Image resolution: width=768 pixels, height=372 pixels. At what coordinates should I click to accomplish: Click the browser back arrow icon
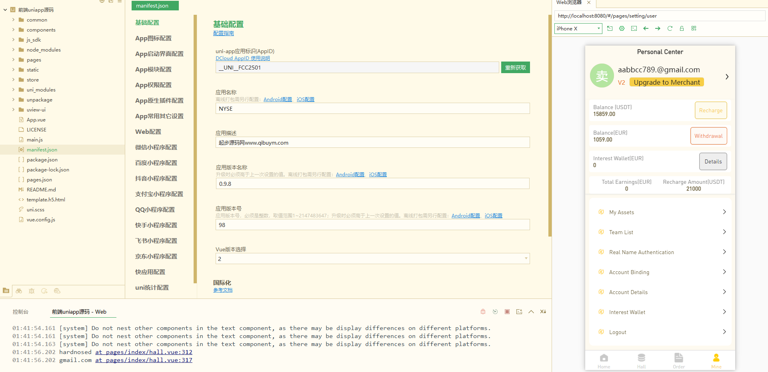tap(646, 28)
